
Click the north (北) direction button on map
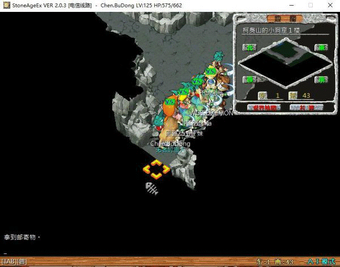[249, 47]
